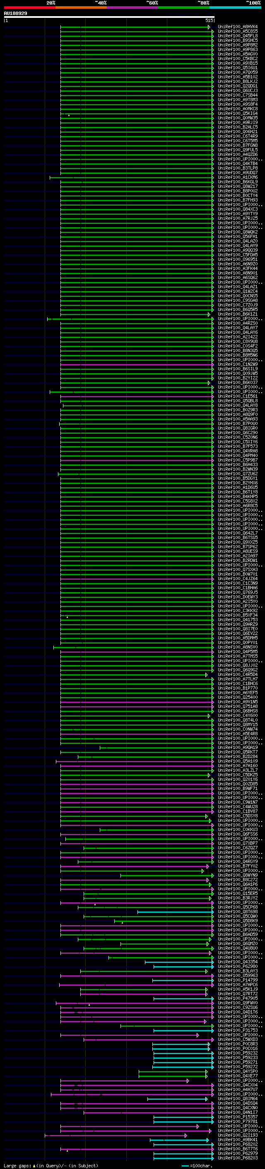
Task: Click the green ~80% legend segment
Action: coord(184,7)
